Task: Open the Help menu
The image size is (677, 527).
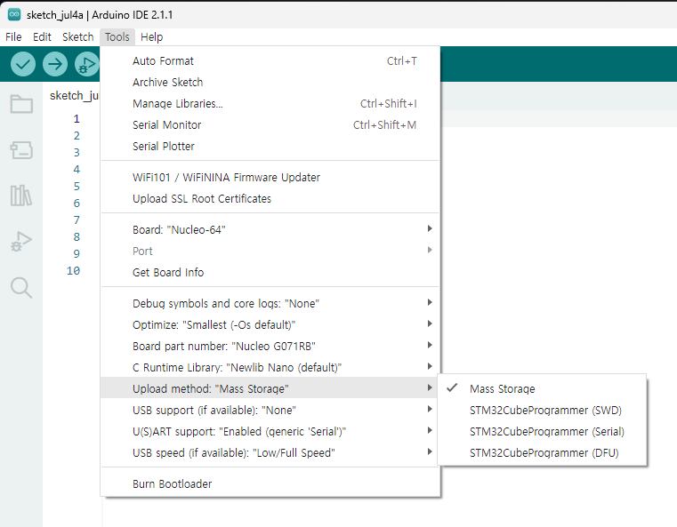Action: pyautogui.click(x=151, y=37)
